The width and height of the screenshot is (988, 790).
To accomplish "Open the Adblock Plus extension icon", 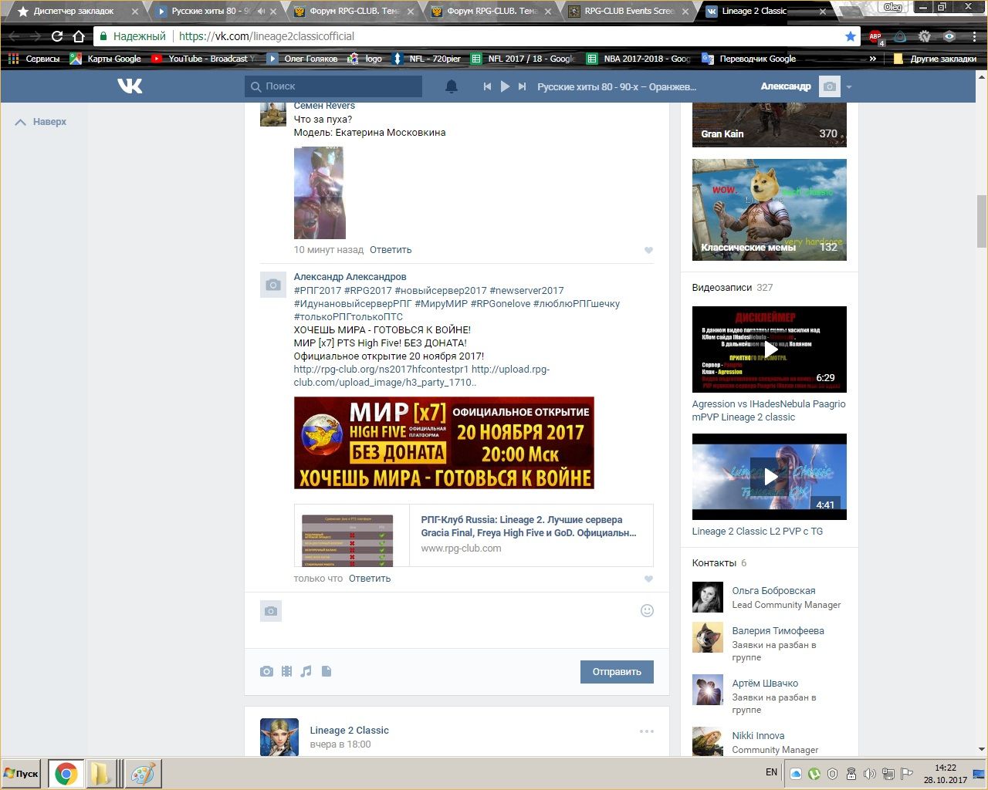I will pos(875,36).
